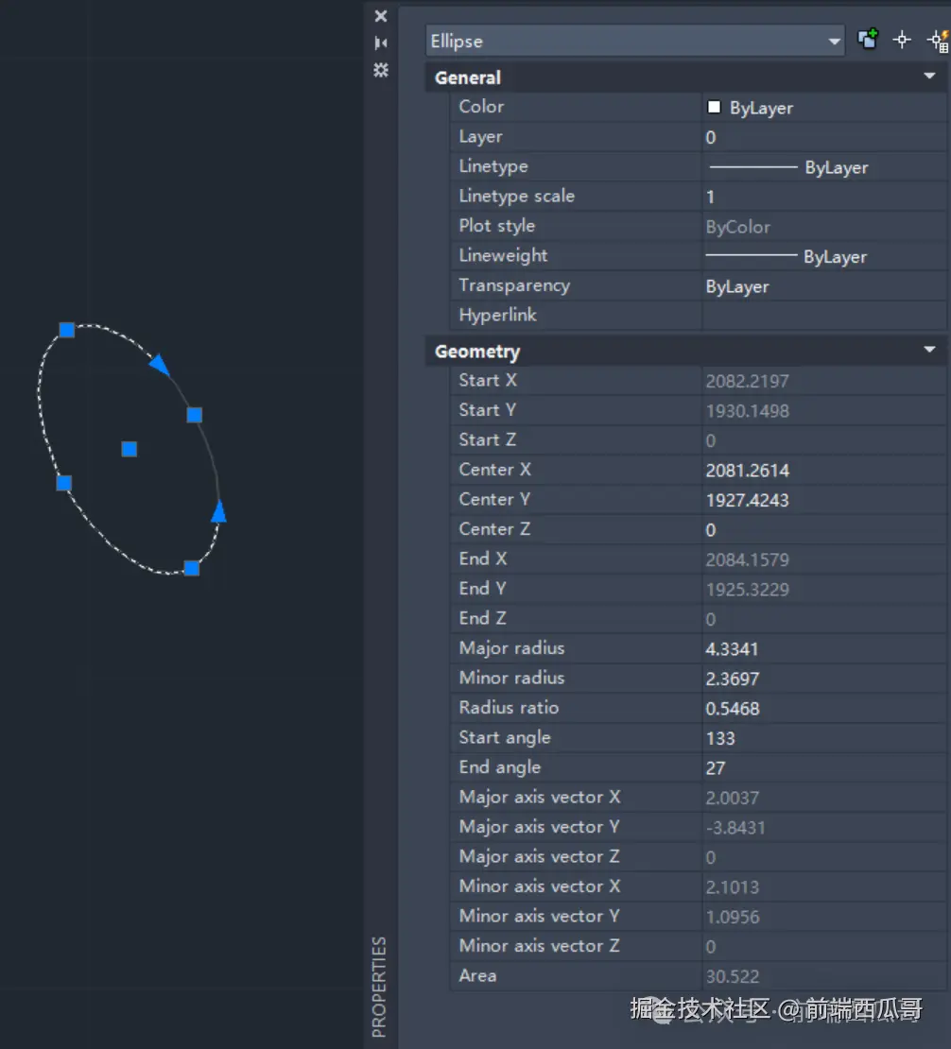Open Quick Select icon

coord(939,41)
